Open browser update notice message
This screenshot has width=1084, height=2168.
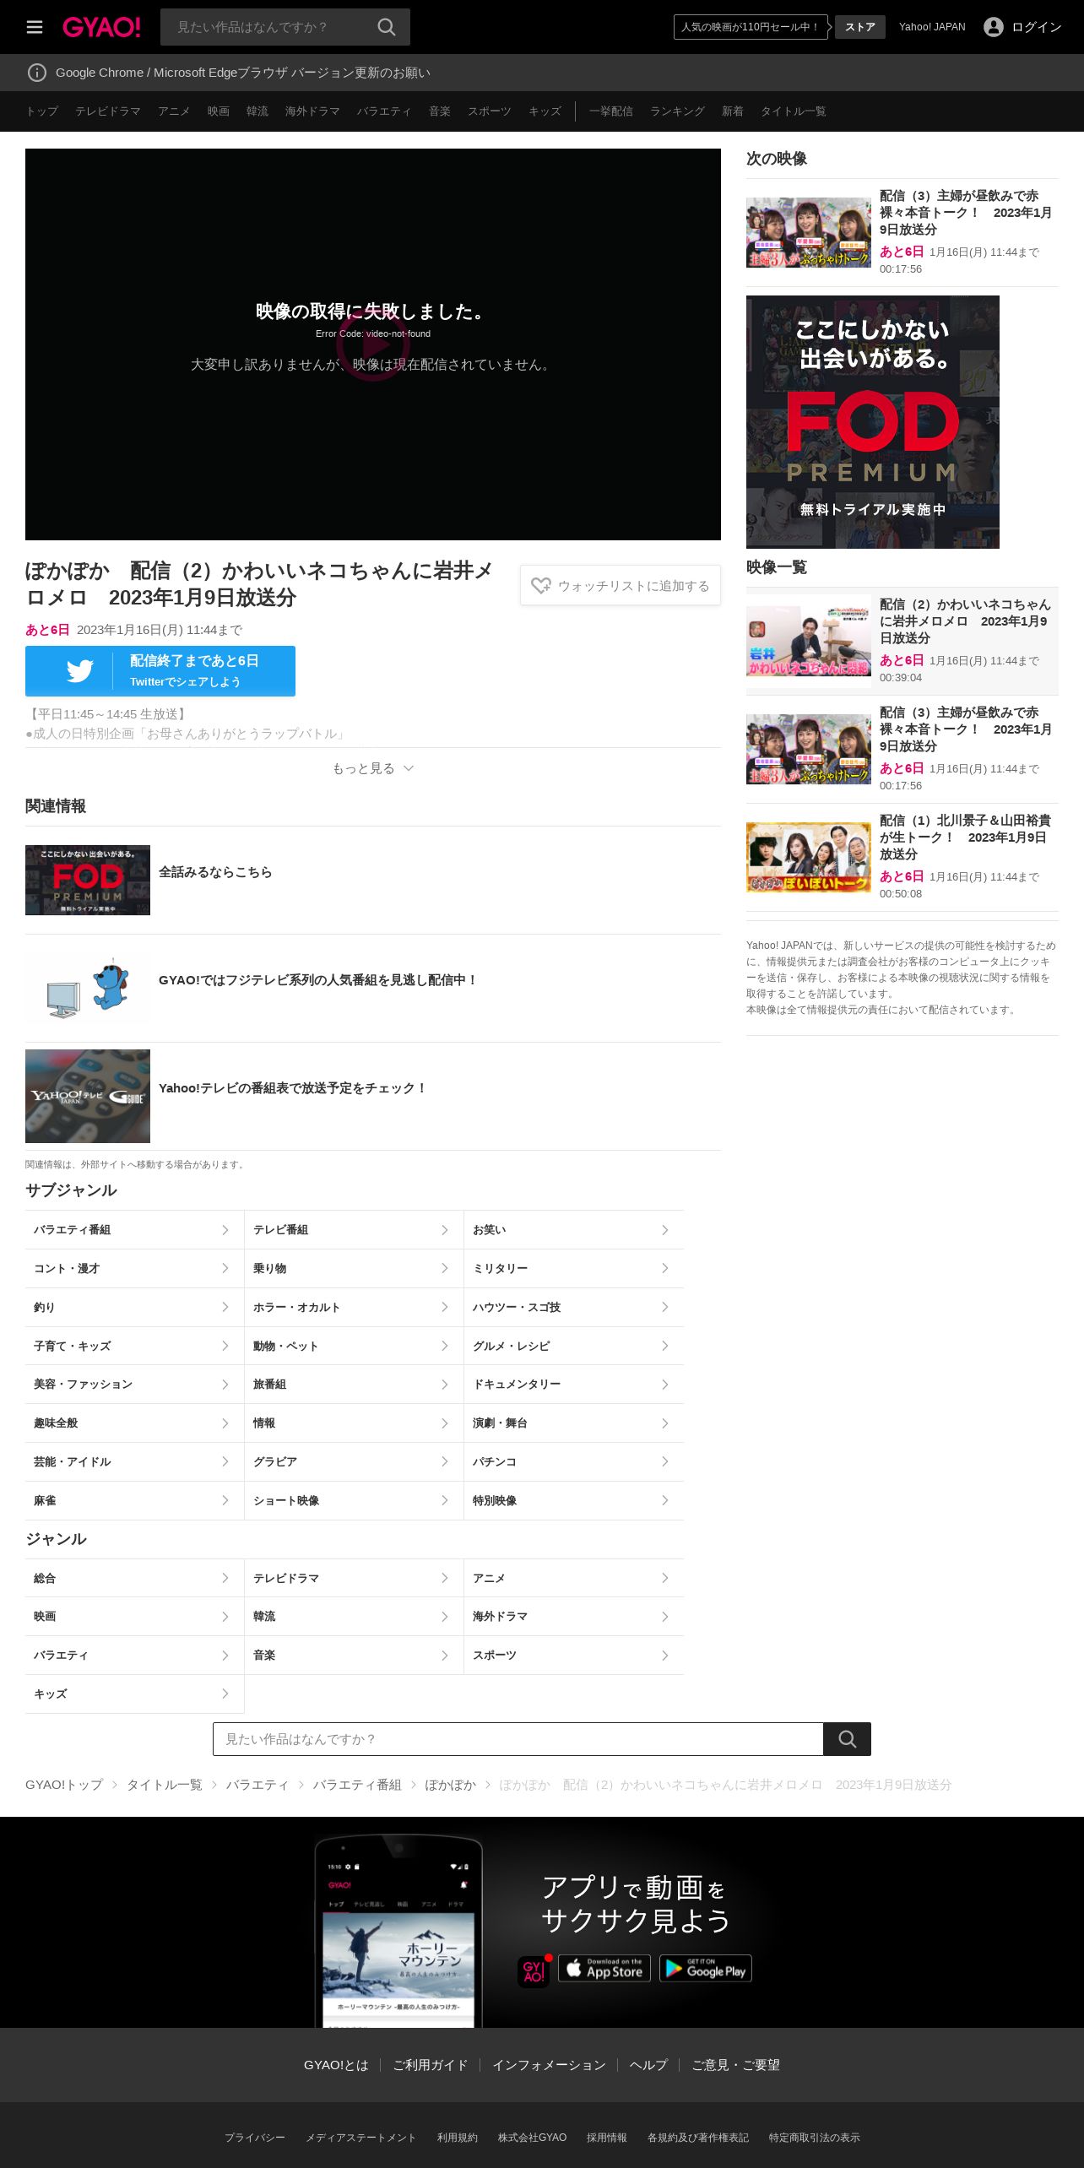243,73
